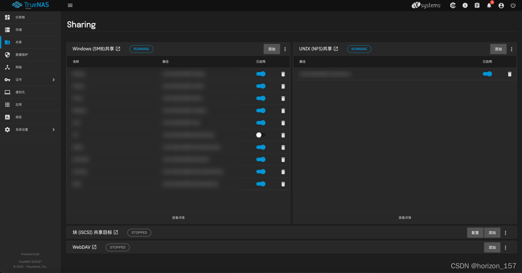Sort SMB shares by the 名称 column header
522x273 pixels.
76,62
